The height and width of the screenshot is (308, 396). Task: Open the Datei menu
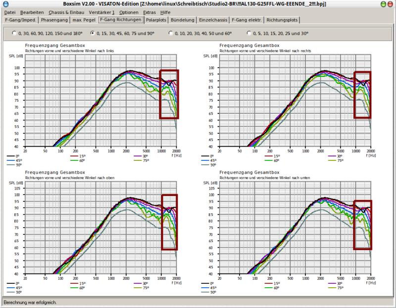(x=10, y=11)
